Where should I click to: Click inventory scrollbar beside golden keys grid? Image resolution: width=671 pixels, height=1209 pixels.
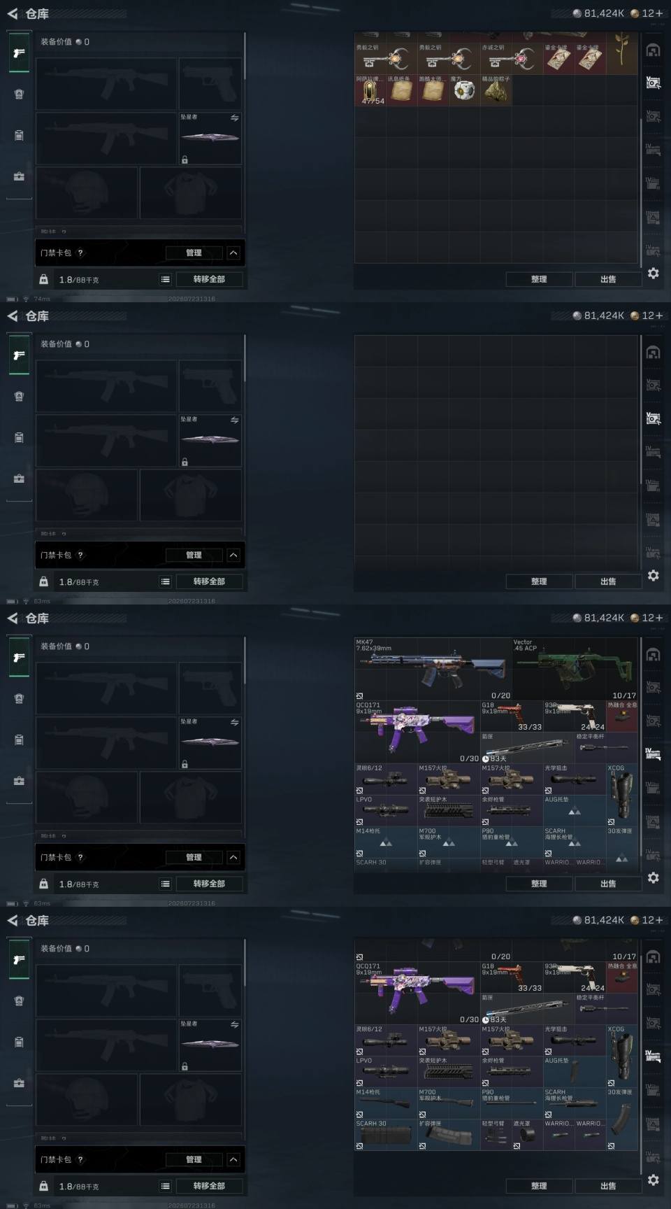[x=641, y=192]
